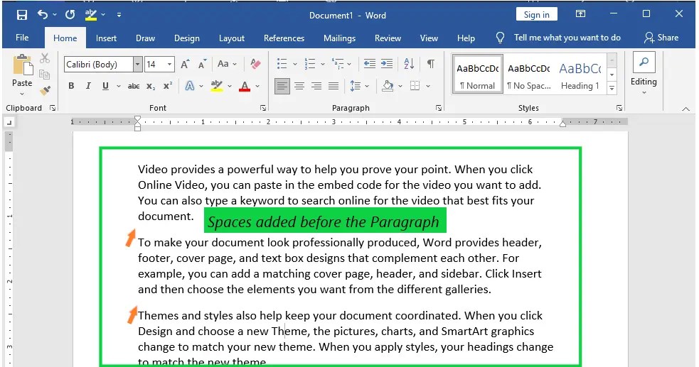The height and width of the screenshot is (367, 699).
Task: Open the Editing search group
Action: coord(644,73)
